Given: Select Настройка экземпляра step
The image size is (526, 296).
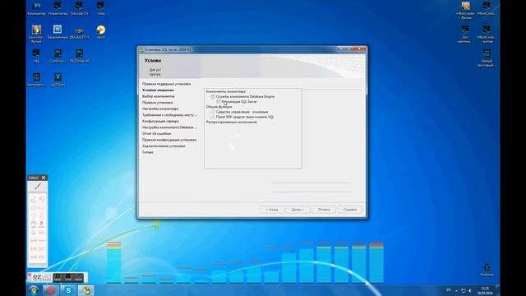Looking at the screenshot, I should click(x=160, y=109).
